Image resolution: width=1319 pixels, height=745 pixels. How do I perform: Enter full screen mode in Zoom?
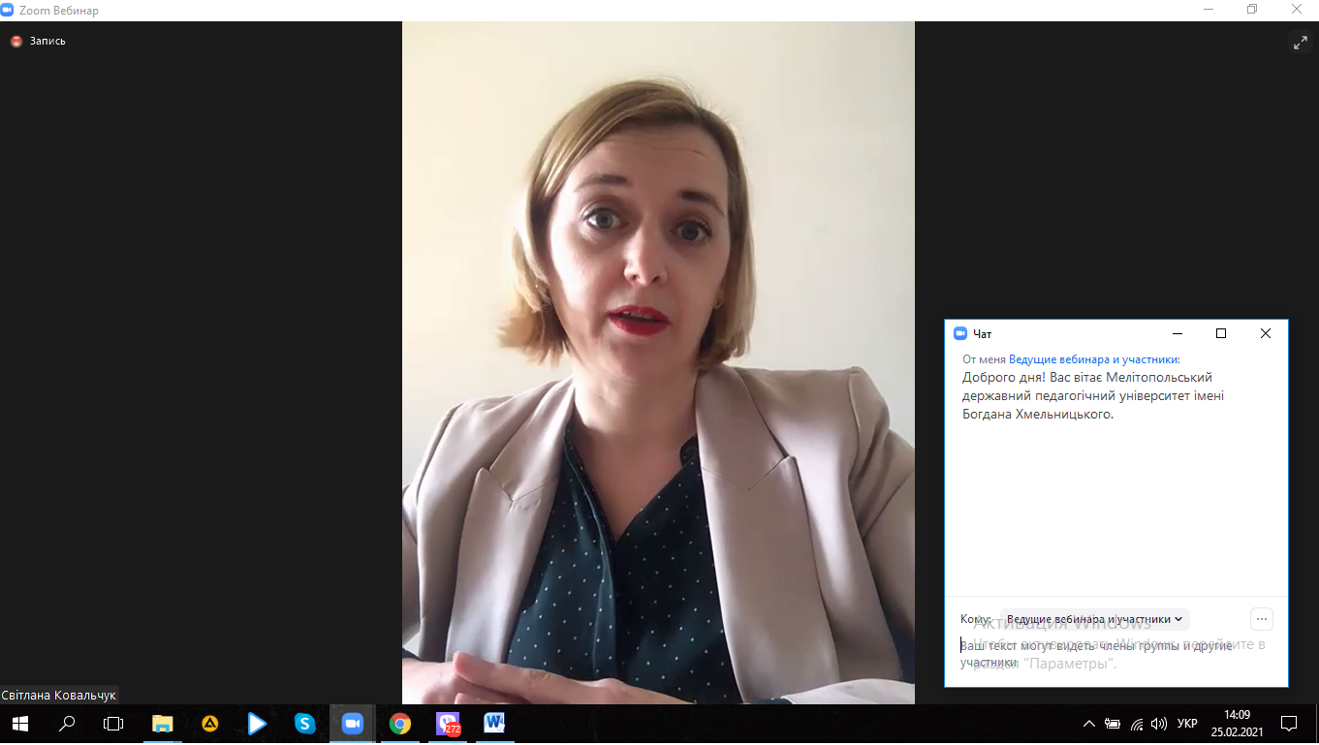click(1300, 42)
